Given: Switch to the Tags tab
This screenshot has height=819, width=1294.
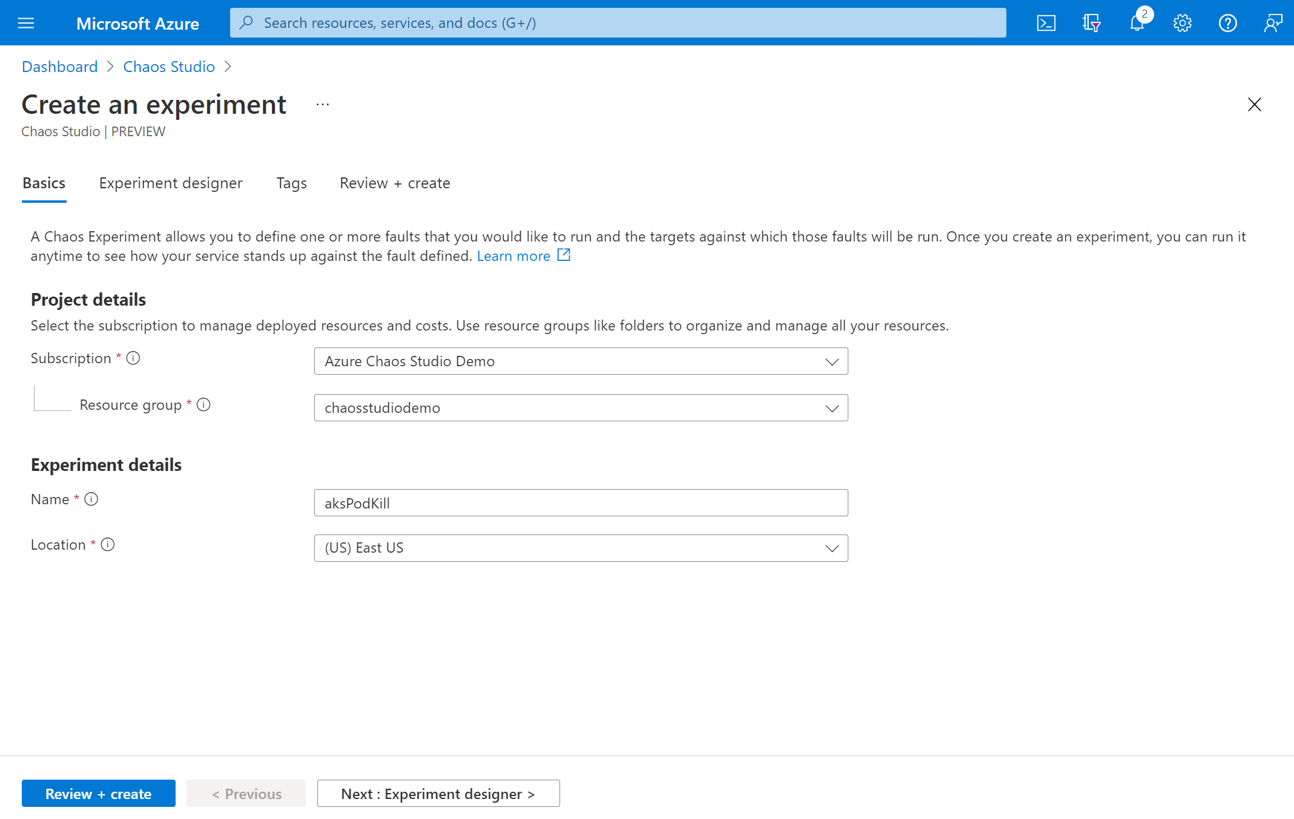Looking at the screenshot, I should pos(291,183).
